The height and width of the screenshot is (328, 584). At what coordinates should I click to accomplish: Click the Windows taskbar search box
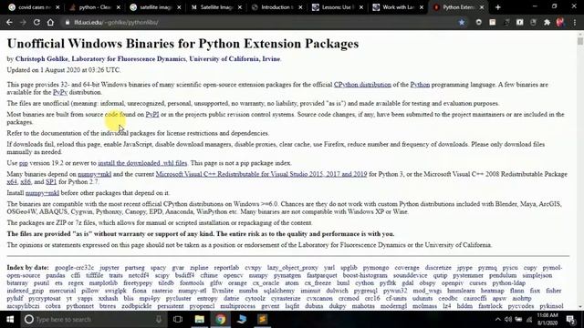93,319
